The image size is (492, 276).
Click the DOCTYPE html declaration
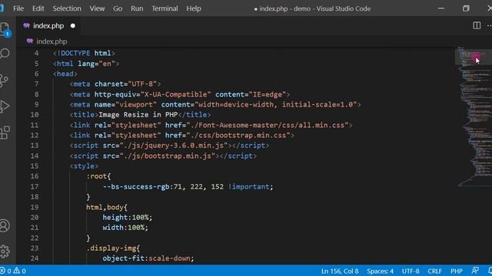pos(84,53)
